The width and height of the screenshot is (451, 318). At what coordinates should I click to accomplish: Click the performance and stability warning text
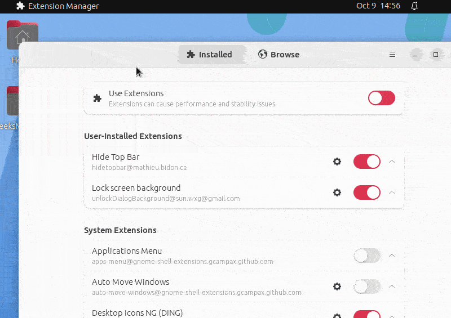tap(192, 104)
